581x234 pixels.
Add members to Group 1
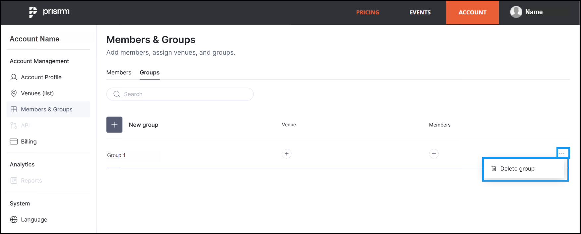[434, 154]
